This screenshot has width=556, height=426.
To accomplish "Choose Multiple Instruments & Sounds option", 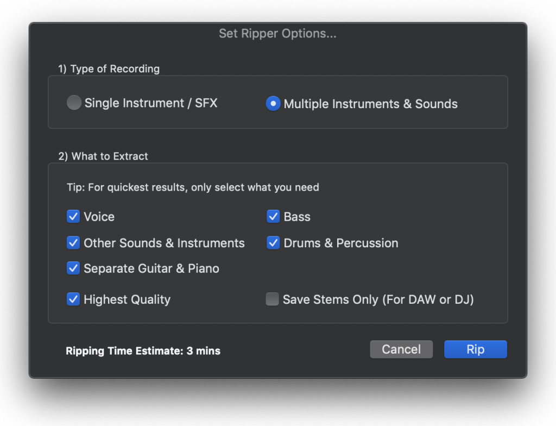I will pos(273,103).
